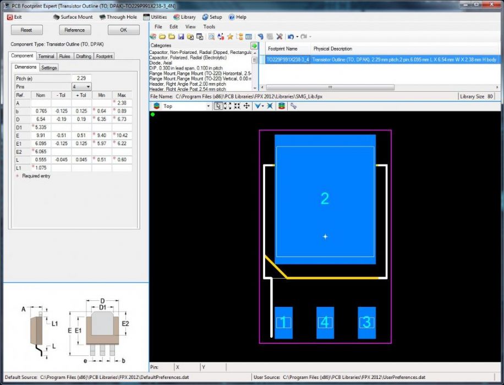Open the Tools menu
Screen dimensions: 504x385
(209, 26)
